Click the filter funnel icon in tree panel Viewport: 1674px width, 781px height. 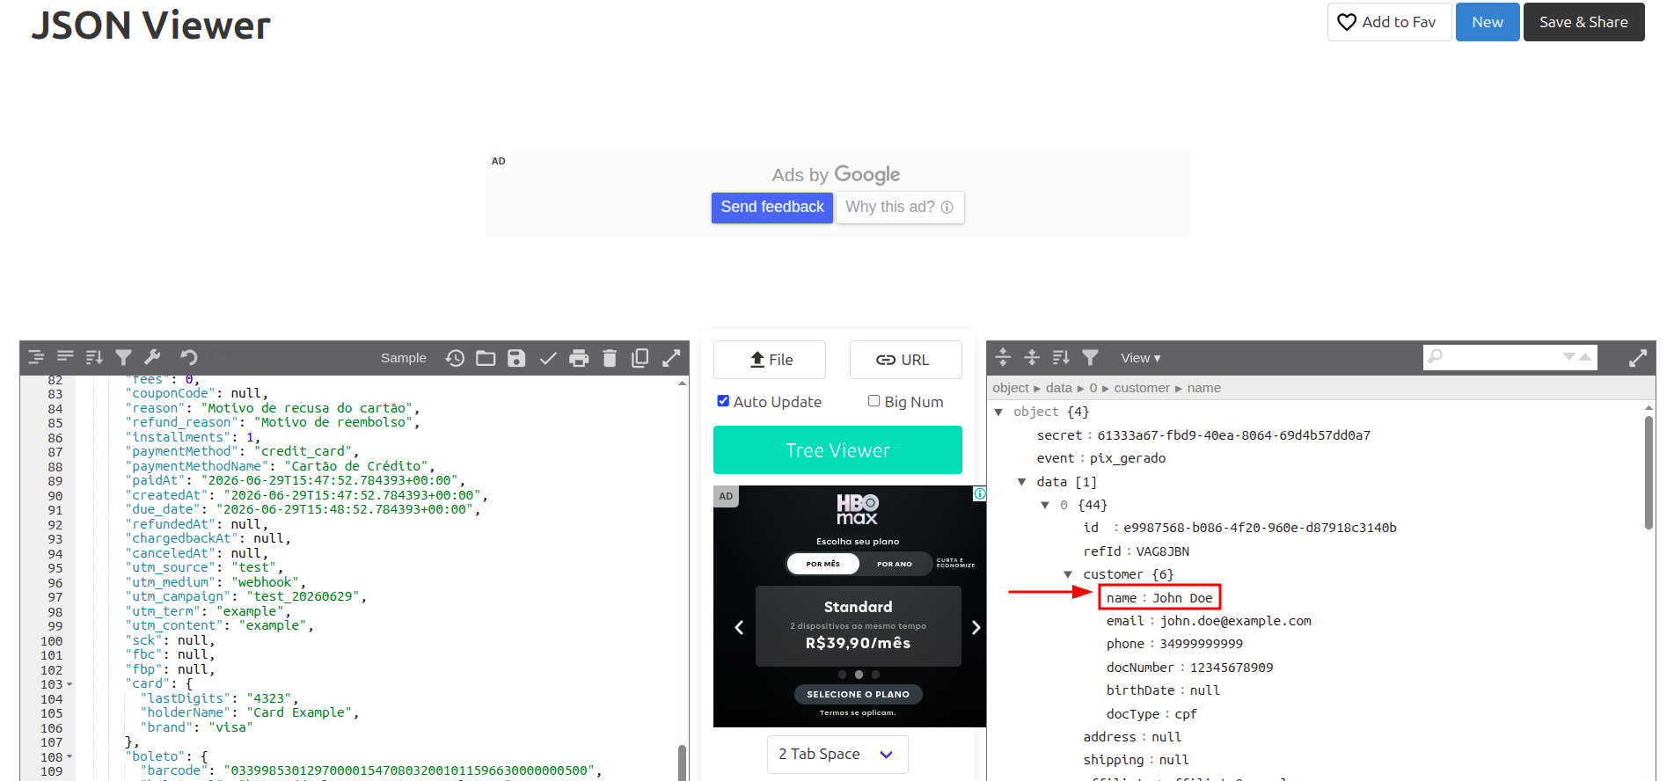(1090, 357)
